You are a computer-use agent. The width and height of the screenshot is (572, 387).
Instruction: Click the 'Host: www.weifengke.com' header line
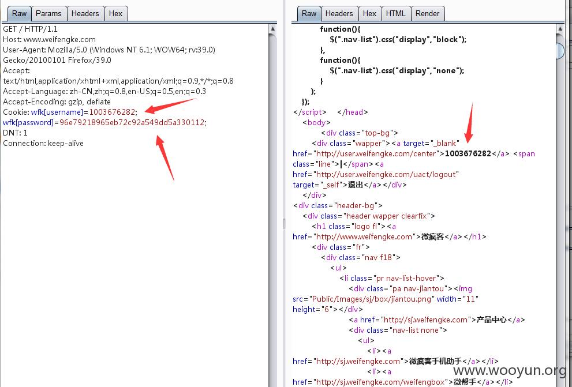click(49, 39)
